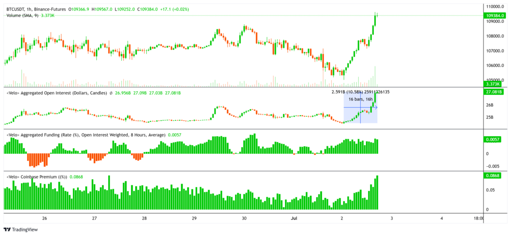Click the 106000.0 price axis label
The height and width of the screenshot is (236, 511).
coord(495,65)
